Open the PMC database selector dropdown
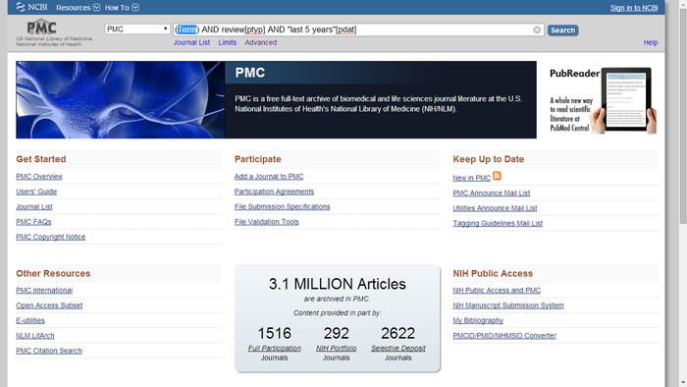The height and width of the screenshot is (387, 687). click(x=137, y=28)
